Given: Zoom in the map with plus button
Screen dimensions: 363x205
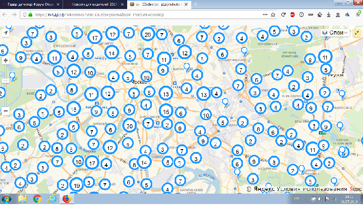Looking at the screenshot, I should (x=5, y=61).
